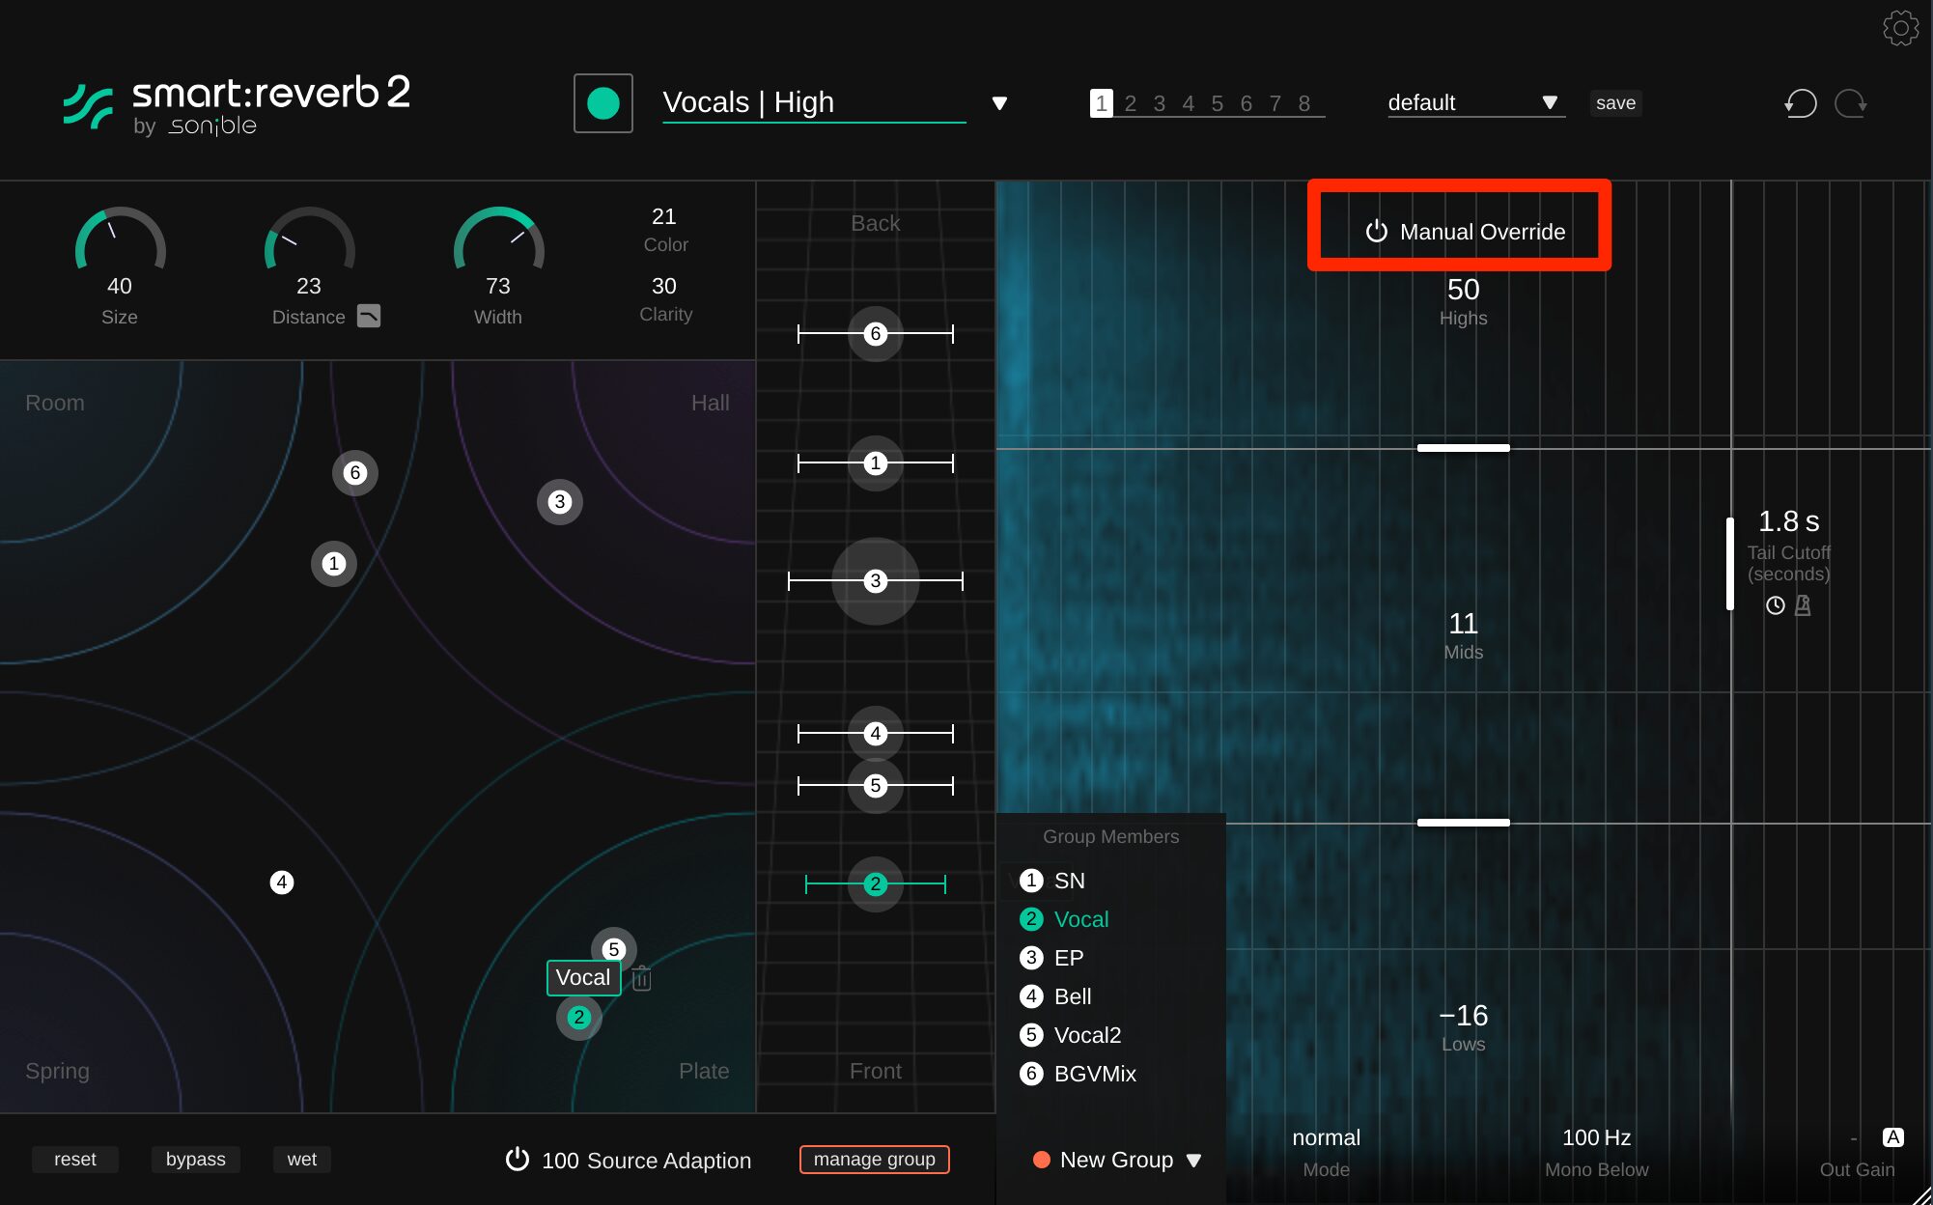The width and height of the screenshot is (1933, 1205).
Task: Click the Highs/Mids band divider handle
Action: (x=1464, y=448)
